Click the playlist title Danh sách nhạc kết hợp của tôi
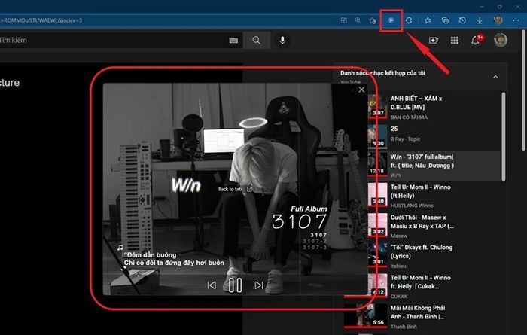Image resolution: width=527 pixels, height=335 pixels. point(382,73)
